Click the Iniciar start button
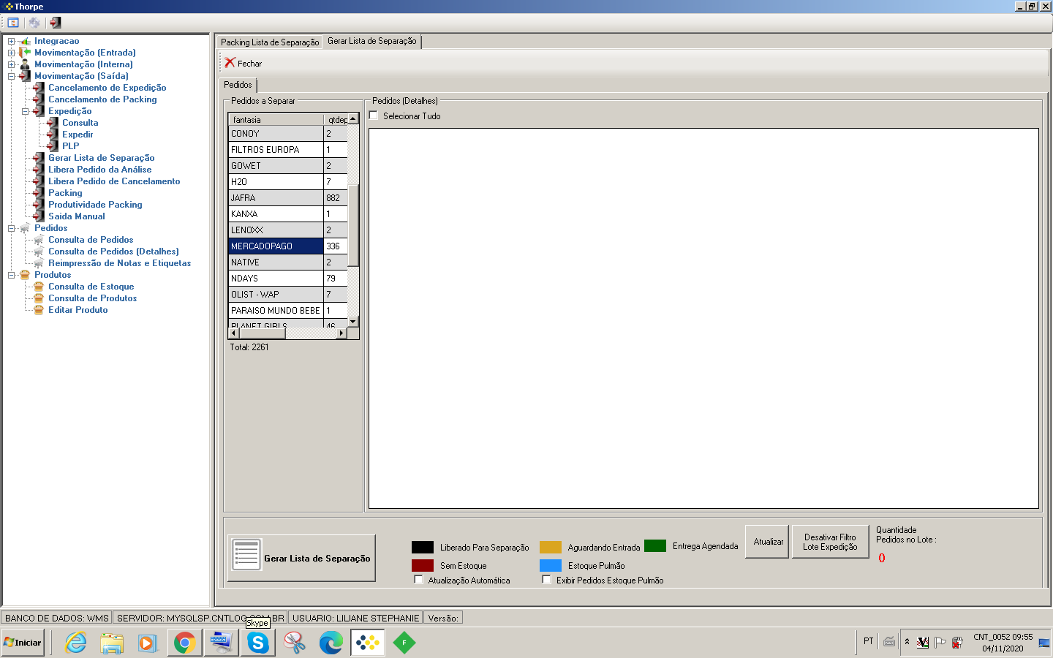The image size is (1053, 658). tap(23, 643)
